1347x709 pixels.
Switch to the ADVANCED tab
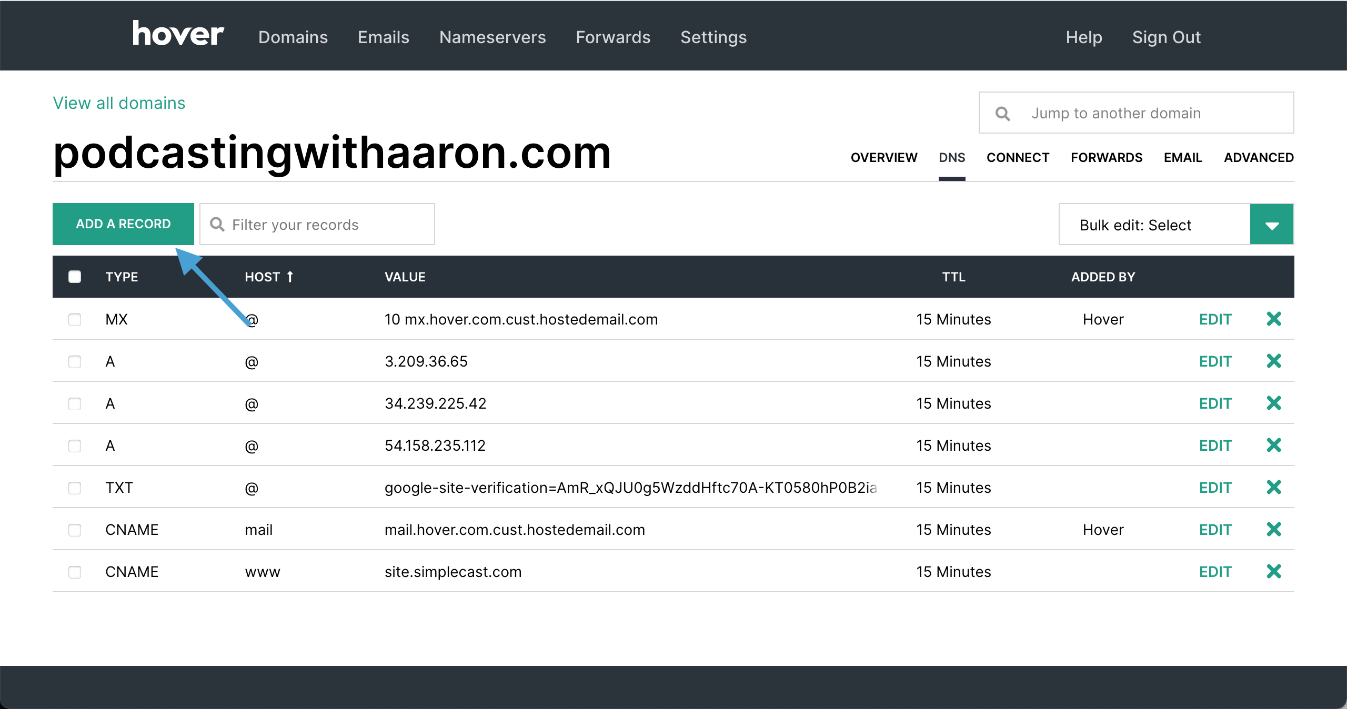pyautogui.click(x=1258, y=158)
